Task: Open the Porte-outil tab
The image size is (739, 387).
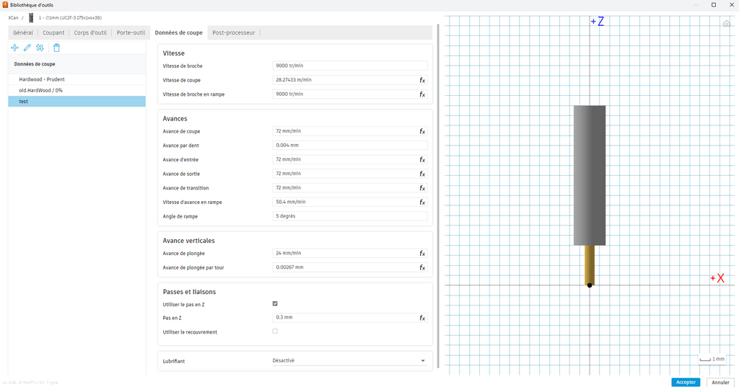Action: click(x=131, y=32)
